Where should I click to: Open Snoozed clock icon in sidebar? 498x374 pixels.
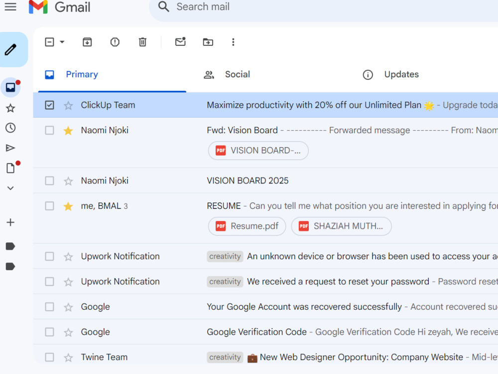click(10, 128)
